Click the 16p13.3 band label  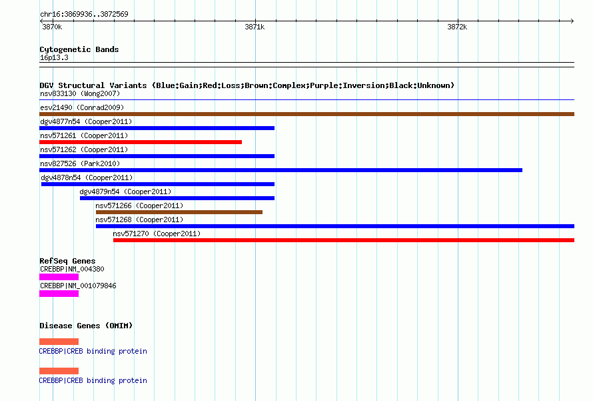tap(54, 57)
